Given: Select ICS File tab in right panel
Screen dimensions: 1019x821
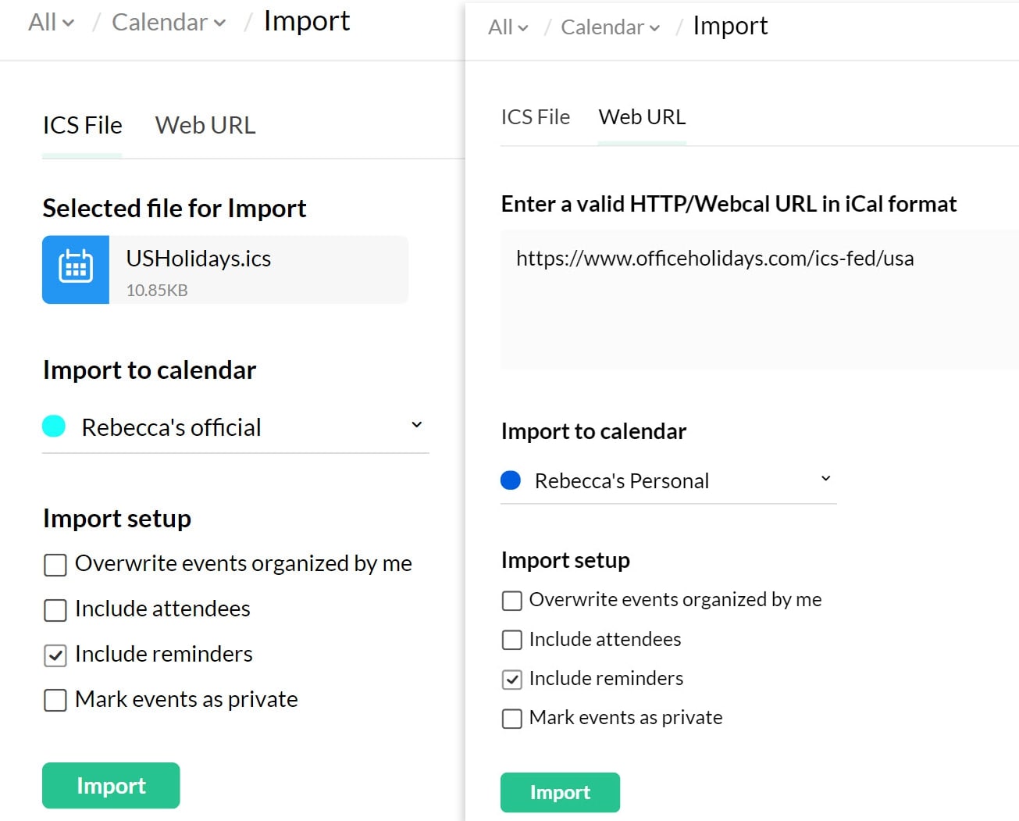Looking at the screenshot, I should coord(536,117).
